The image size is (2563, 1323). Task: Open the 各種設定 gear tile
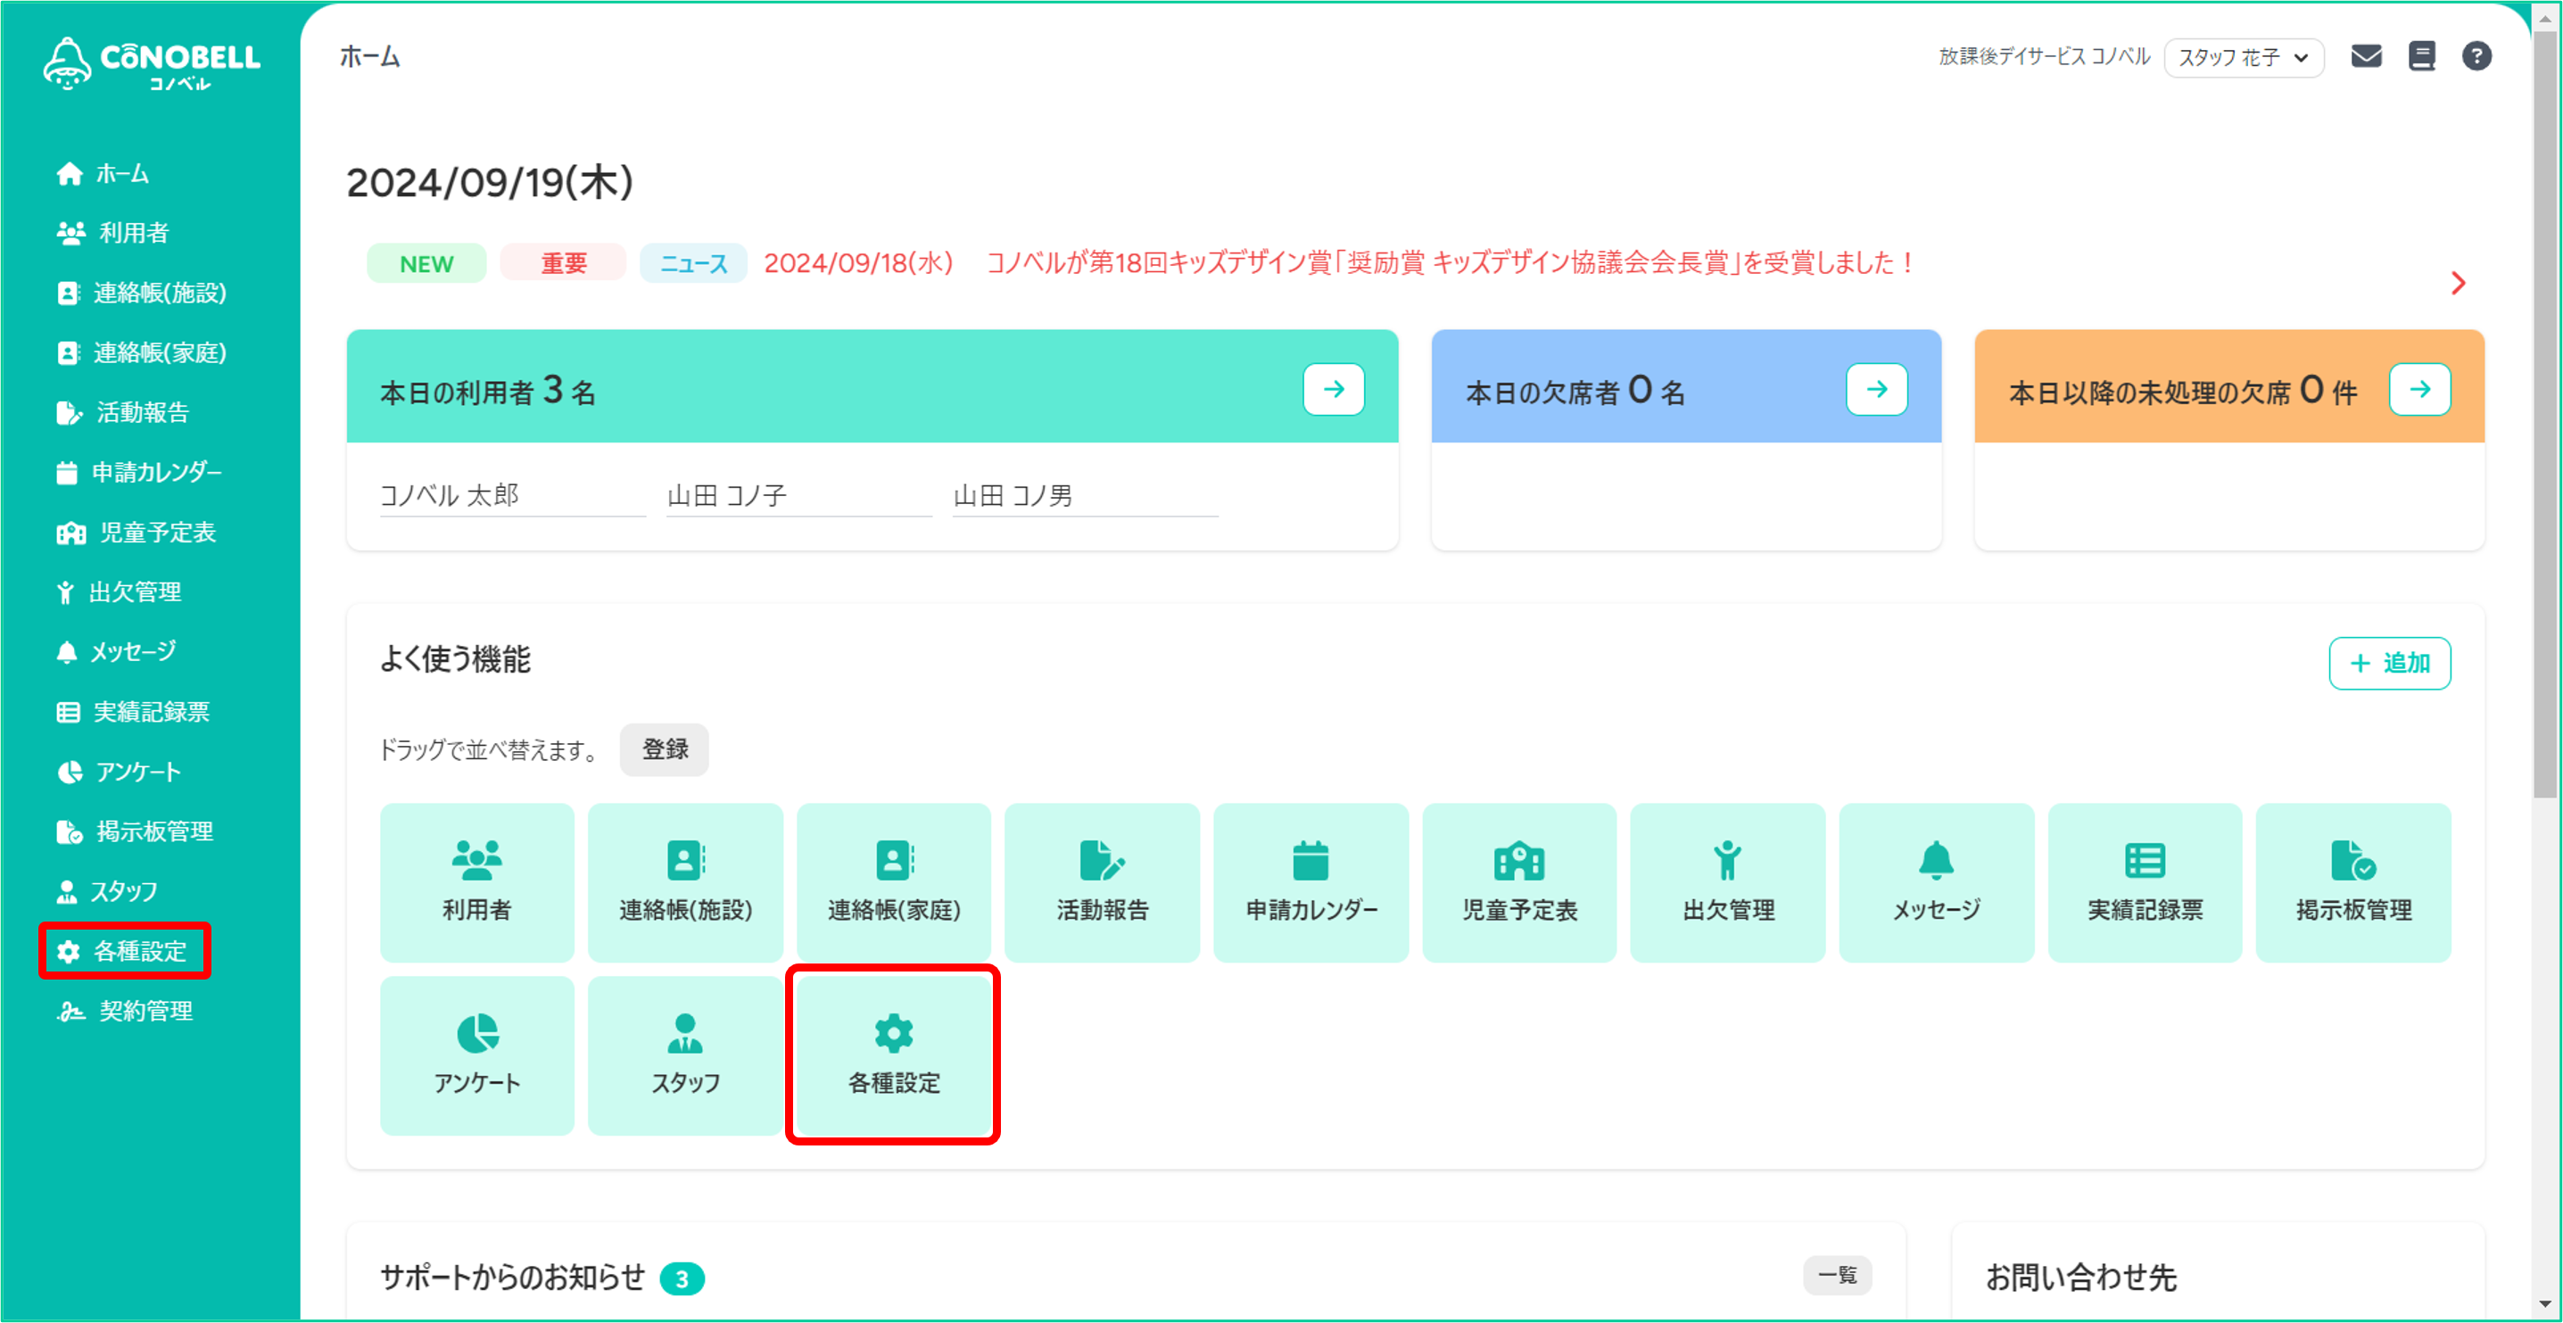[x=894, y=1055]
